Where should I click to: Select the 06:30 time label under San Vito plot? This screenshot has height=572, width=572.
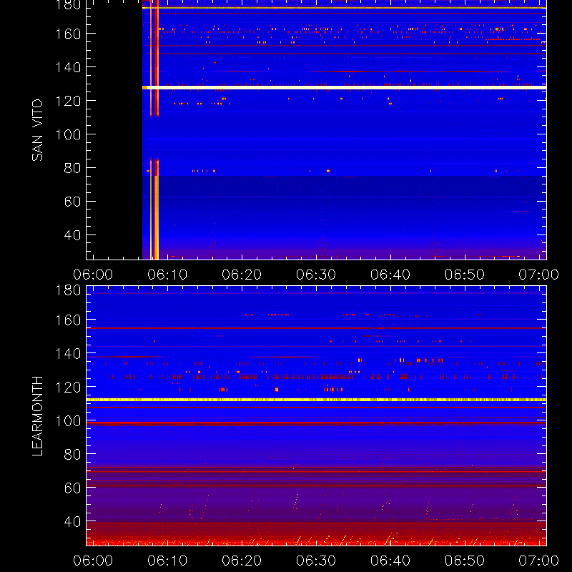(x=316, y=275)
